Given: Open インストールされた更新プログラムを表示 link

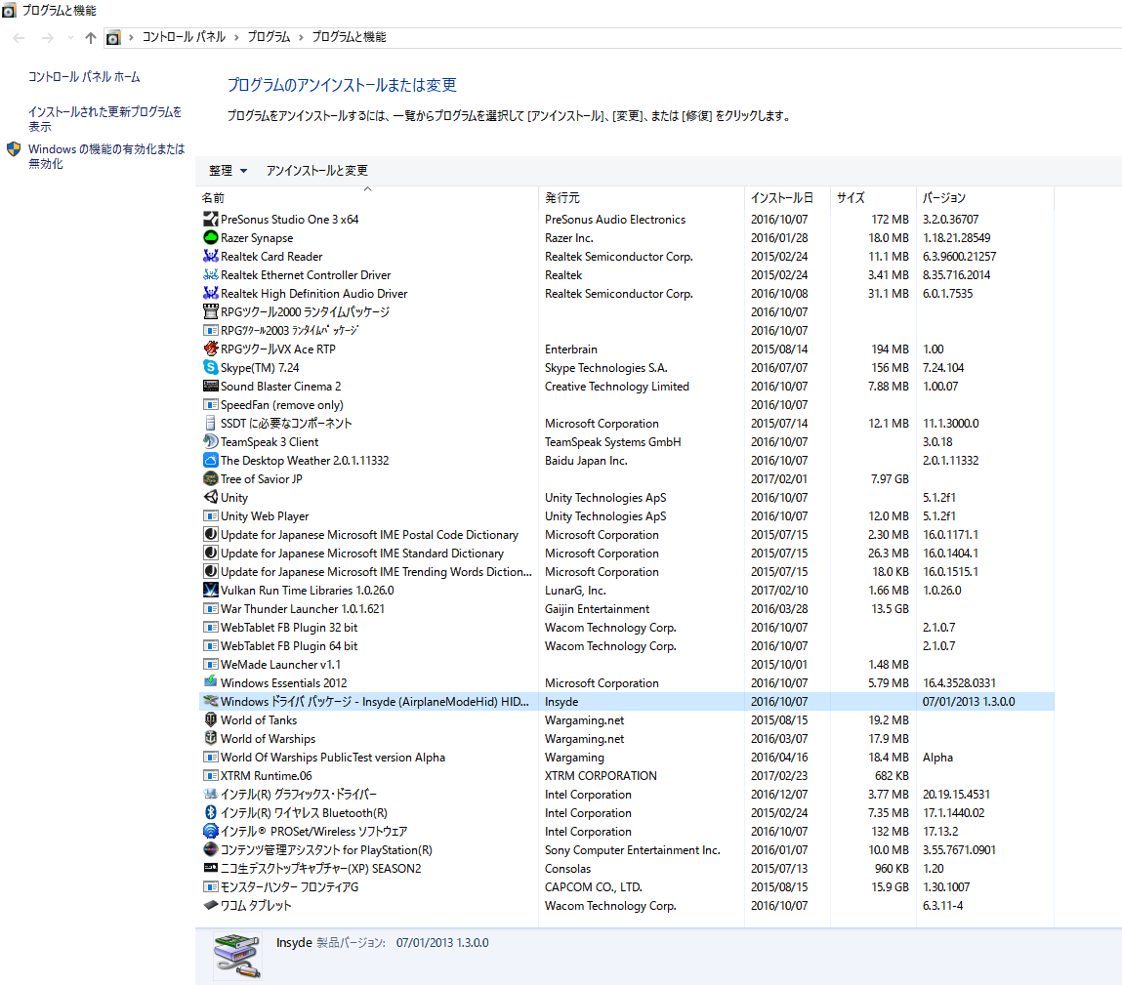Looking at the screenshot, I should click(x=104, y=119).
